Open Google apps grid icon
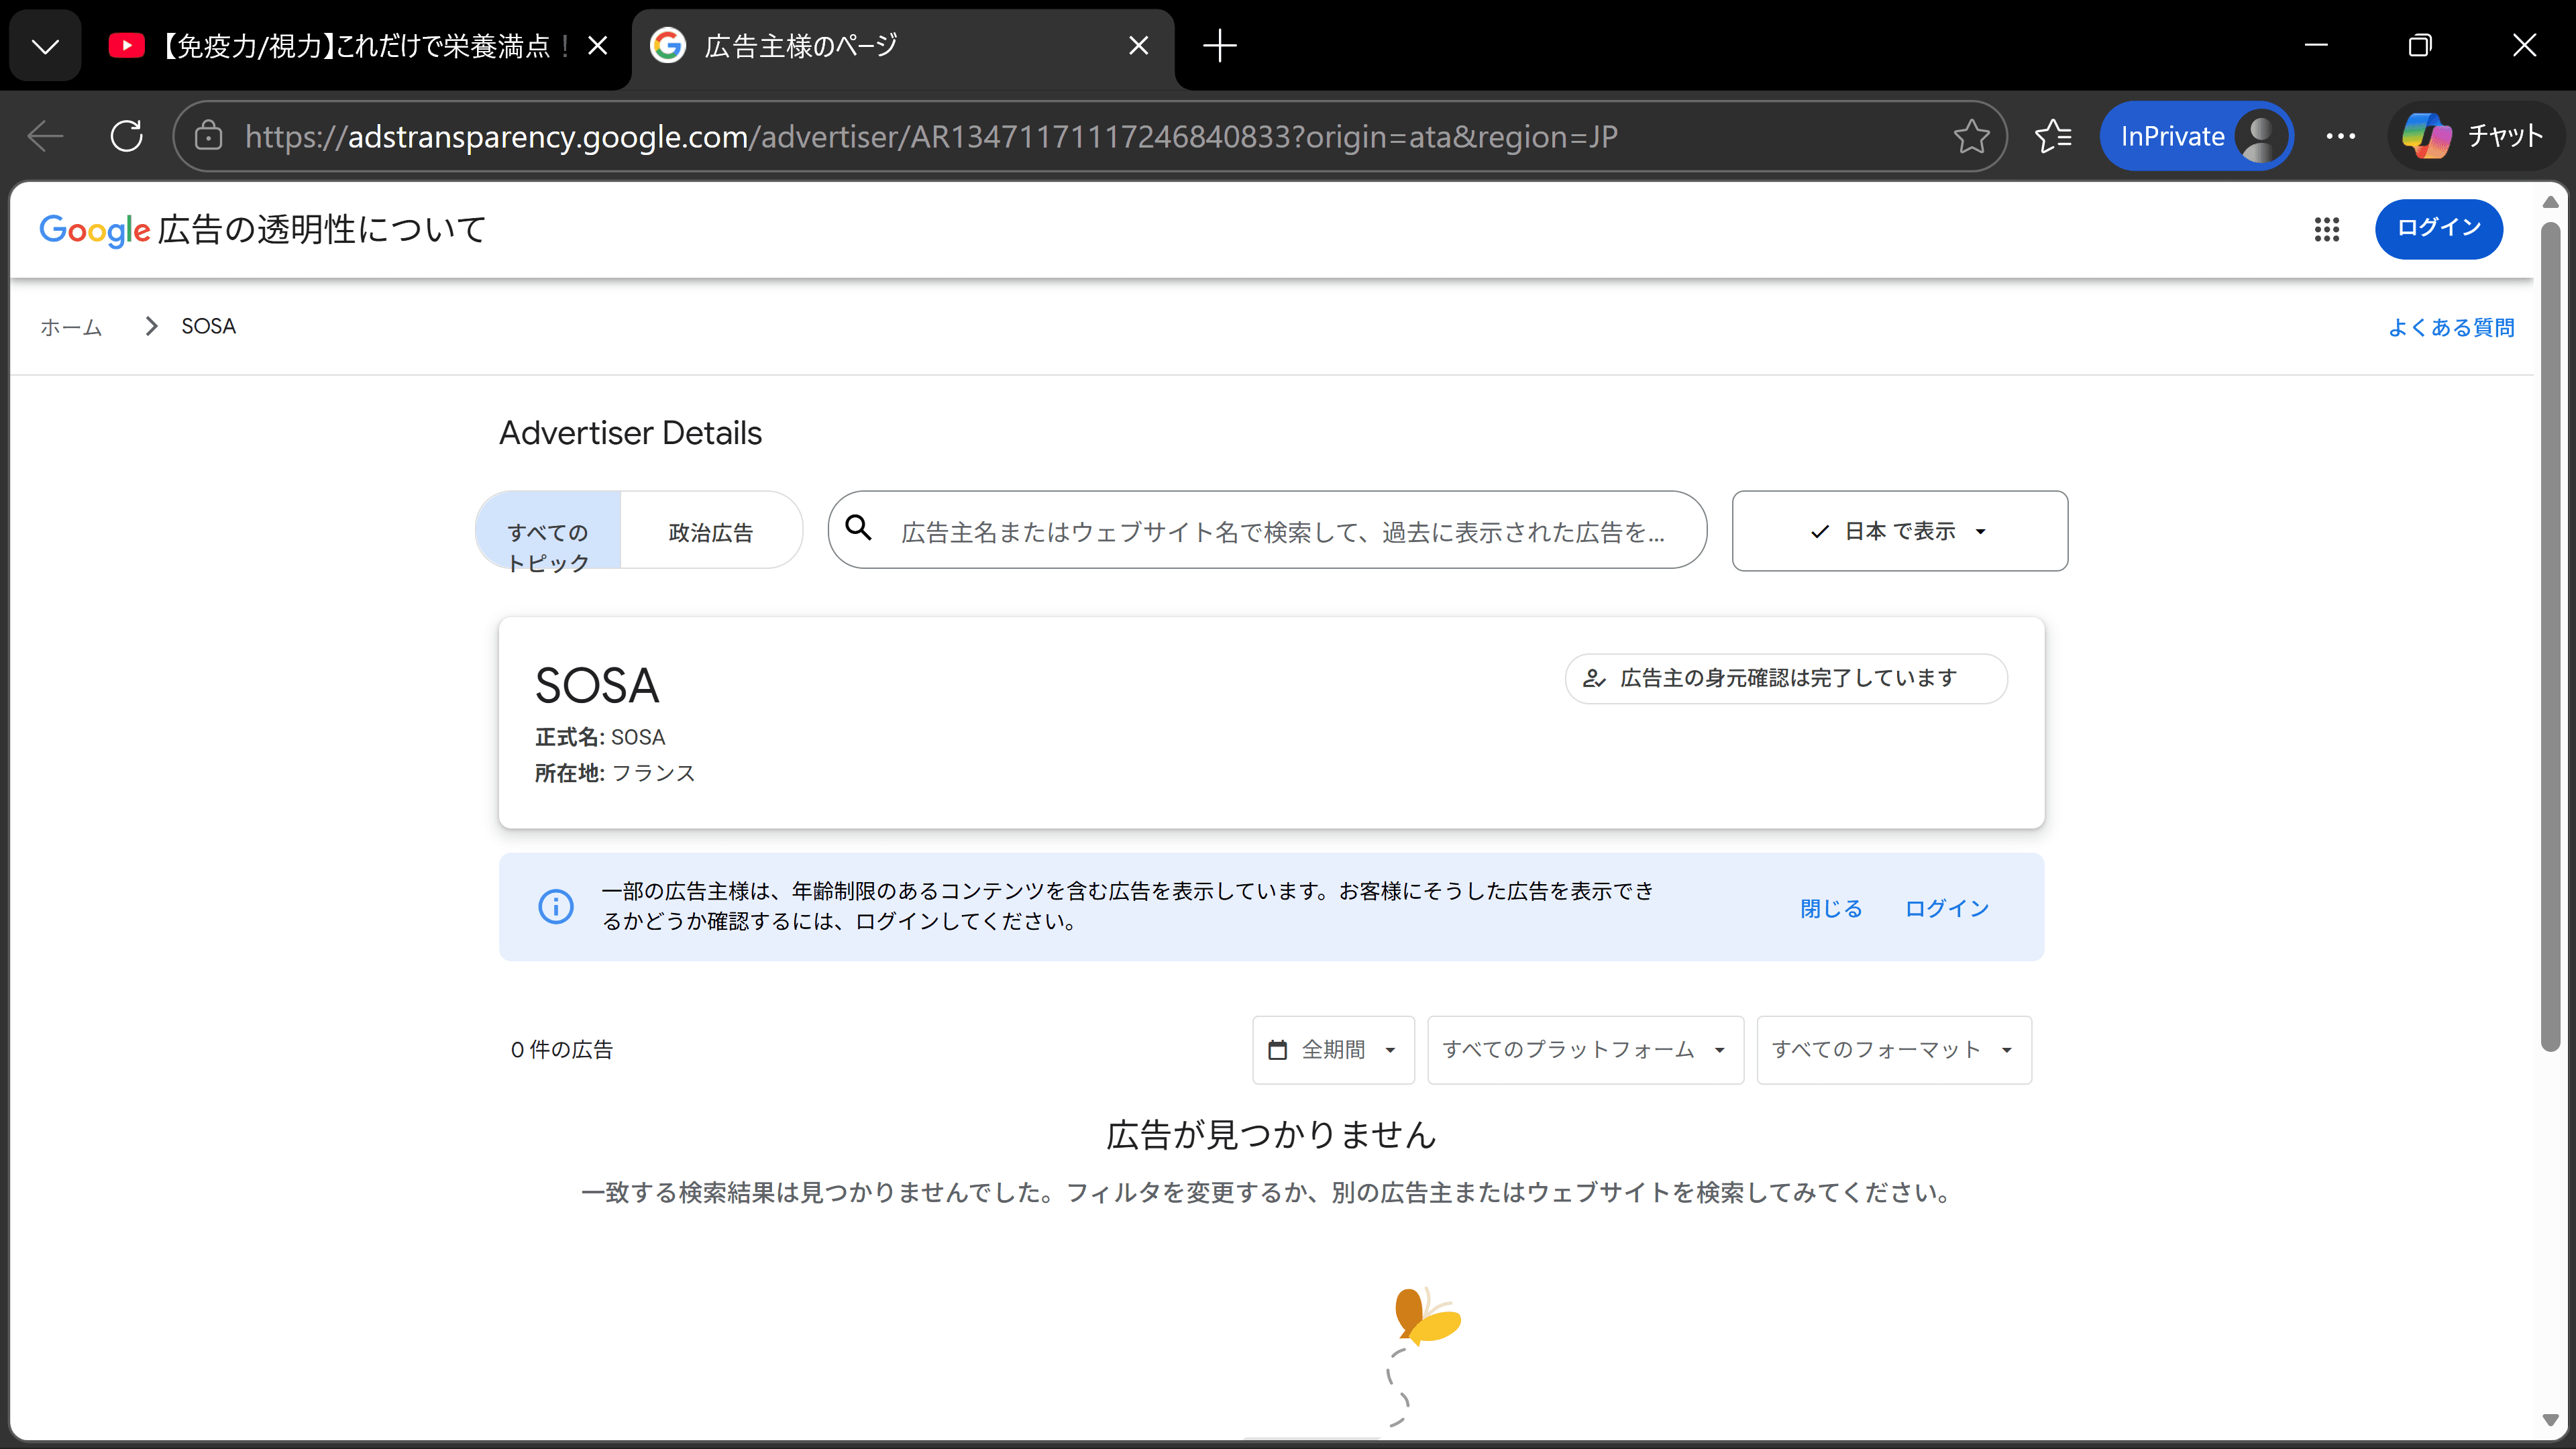Image resolution: width=2576 pixels, height=1449 pixels. click(2326, 229)
